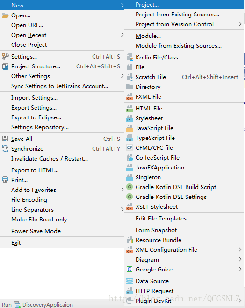The width and height of the screenshot is (245, 308).
Task: Choose Export to HTML...
Action: click(x=62, y=170)
